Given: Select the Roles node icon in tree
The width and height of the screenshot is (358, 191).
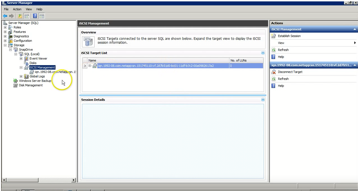Looking at the screenshot, I should 10,27.
